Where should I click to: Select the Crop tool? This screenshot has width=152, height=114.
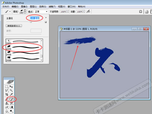pos(7,94)
